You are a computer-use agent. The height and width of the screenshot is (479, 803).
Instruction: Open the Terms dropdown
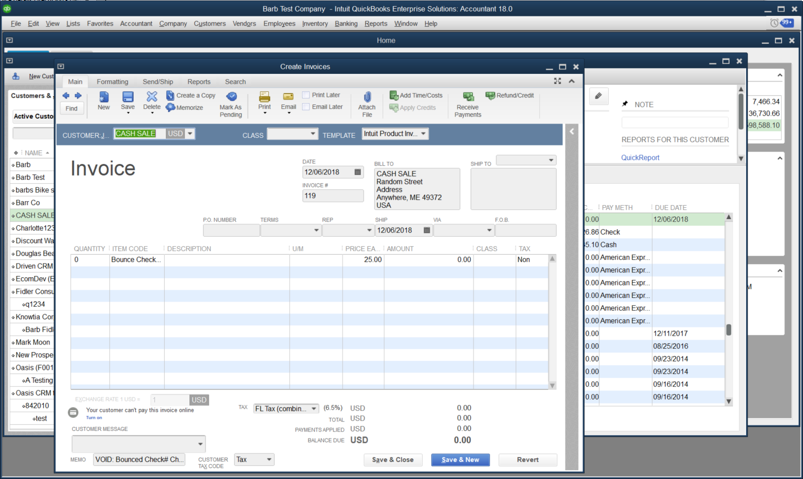click(316, 230)
